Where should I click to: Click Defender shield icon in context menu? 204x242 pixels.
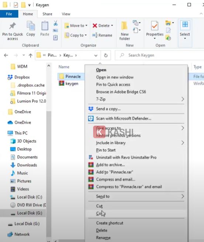(x=91, y=119)
